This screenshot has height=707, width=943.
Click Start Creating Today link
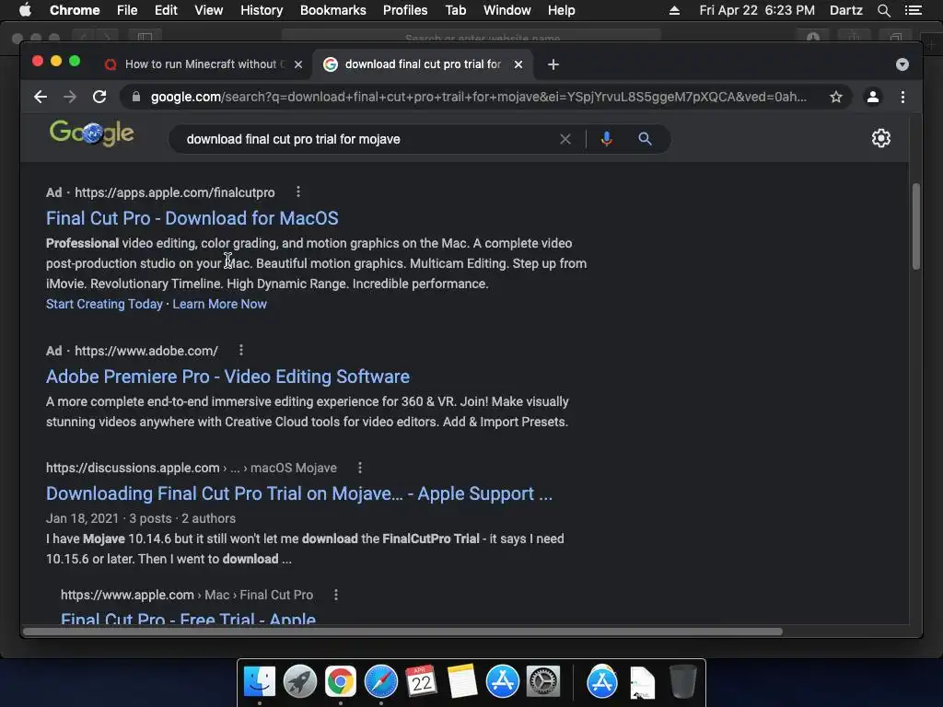point(104,304)
